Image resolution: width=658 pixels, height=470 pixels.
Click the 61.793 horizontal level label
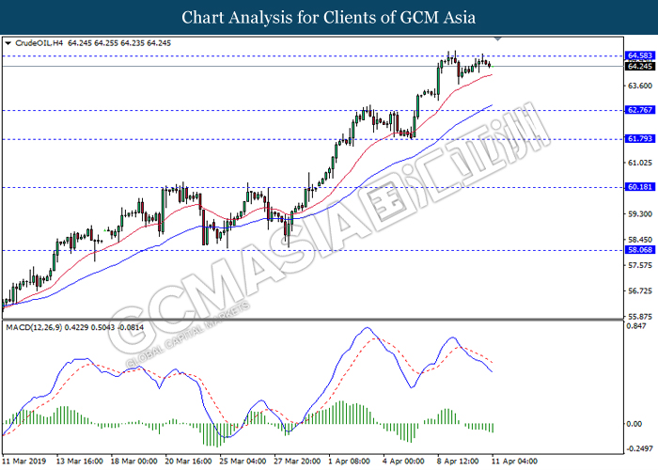tap(640, 138)
